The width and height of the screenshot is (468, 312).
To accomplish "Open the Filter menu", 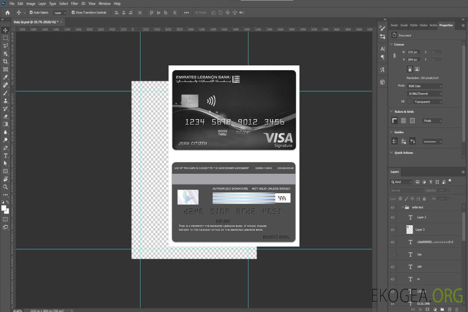I will (75, 3).
